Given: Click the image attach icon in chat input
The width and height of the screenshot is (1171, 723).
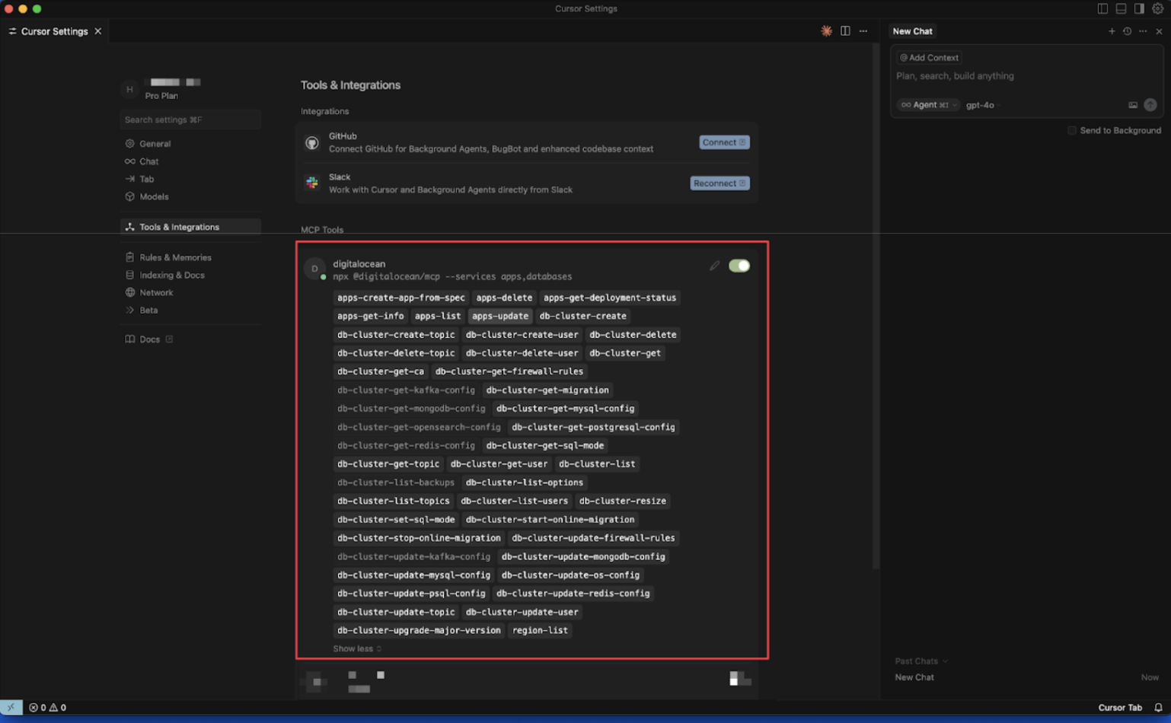Looking at the screenshot, I should [1134, 105].
